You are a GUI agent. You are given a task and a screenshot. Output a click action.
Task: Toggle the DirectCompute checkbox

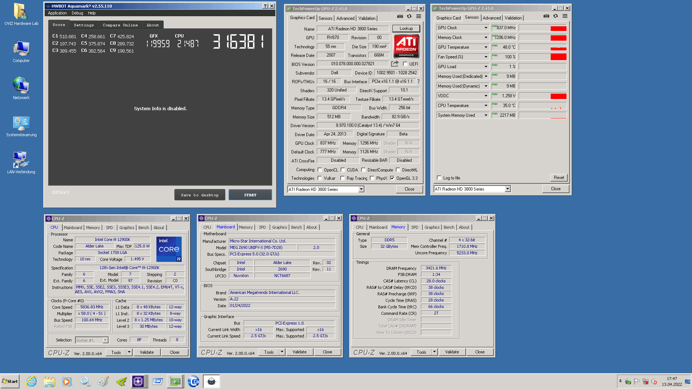coord(363,170)
